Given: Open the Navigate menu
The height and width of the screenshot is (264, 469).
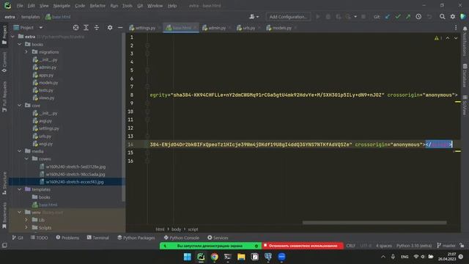Looking at the screenshot, I should (x=62, y=6).
